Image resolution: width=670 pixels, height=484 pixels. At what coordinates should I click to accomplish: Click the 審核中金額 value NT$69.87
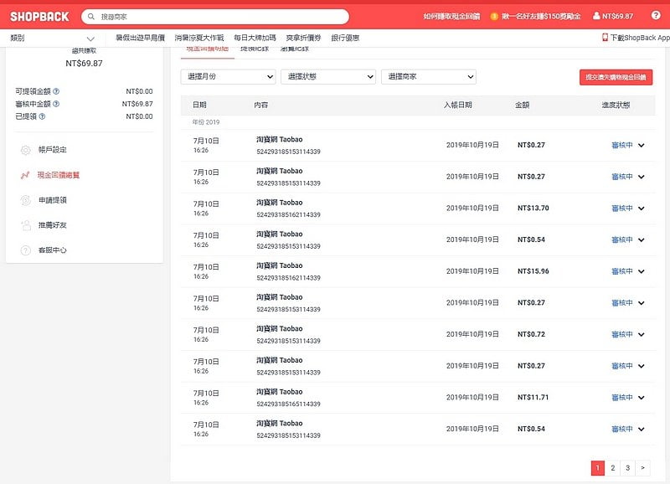click(x=137, y=104)
